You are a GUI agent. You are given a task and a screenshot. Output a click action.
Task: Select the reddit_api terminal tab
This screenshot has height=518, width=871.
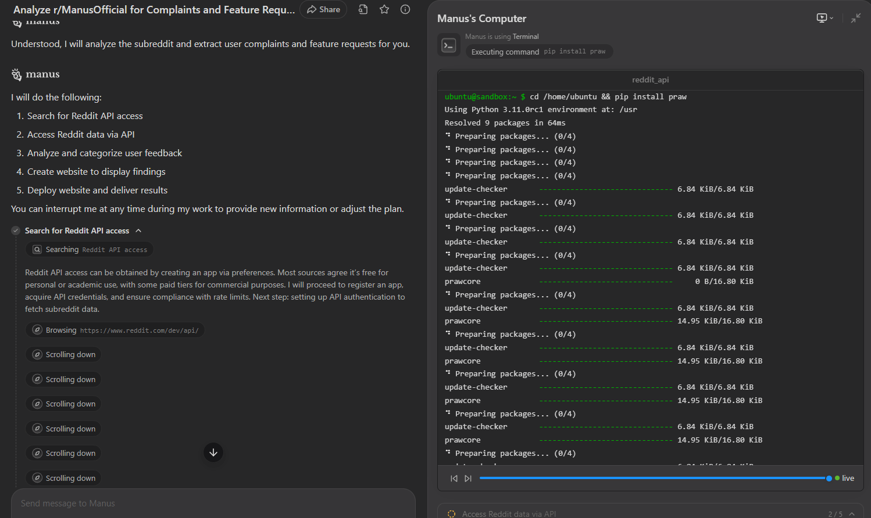[x=650, y=80]
